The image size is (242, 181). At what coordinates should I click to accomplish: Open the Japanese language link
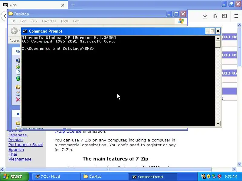tap(18, 135)
